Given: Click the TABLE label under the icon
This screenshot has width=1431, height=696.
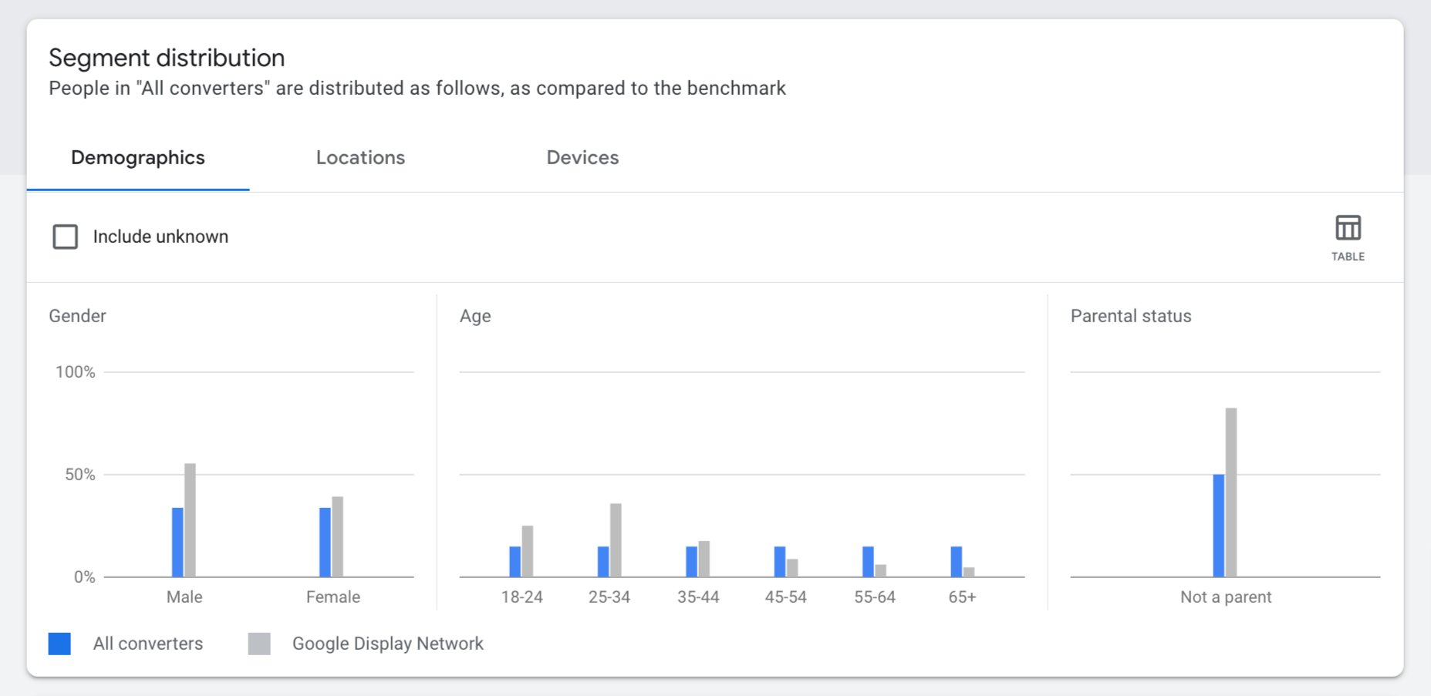Looking at the screenshot, I should pyautogui.click(x=1348, y=257).
